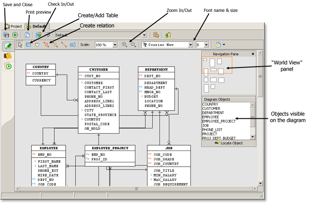Click the CURRENCY field in COUNTRY table

click(41, 80)
